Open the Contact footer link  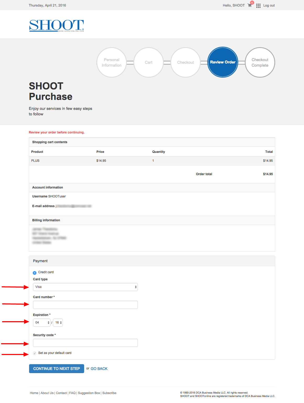click(x=61, y=393)
